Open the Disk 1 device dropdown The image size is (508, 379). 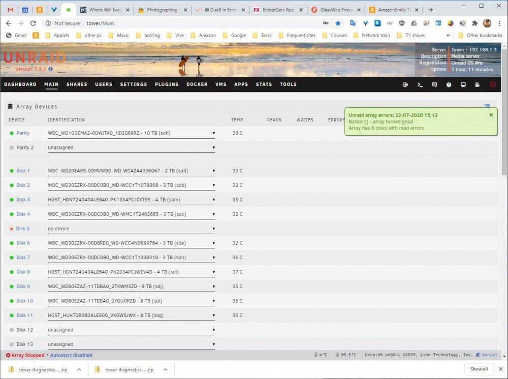pos(131,171)
